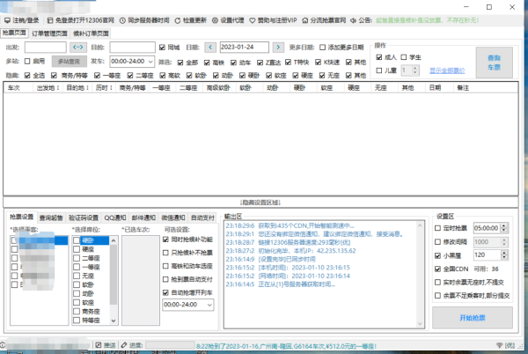Uncheck the 全国CDN checkbox

pos(439,268)
